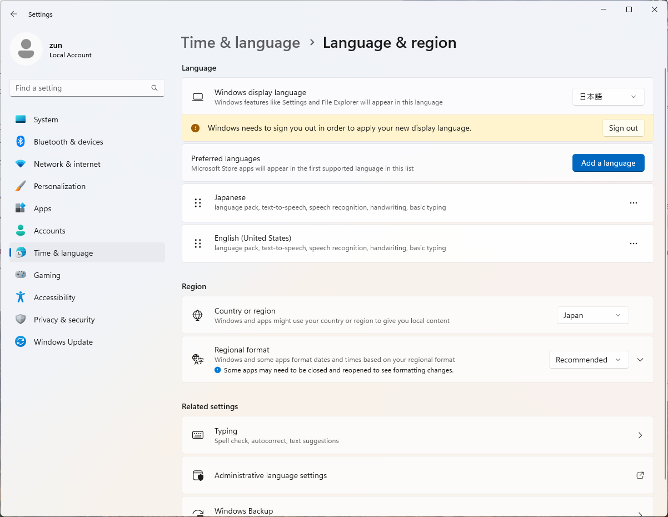The image size is (668, 517).
Task: Click the Network wifi icon in sidebar
Action: point(21,164)
